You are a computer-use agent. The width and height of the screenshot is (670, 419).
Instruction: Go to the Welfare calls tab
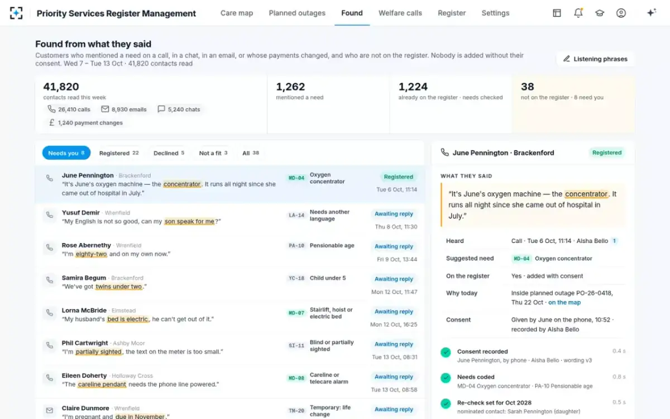coord(400,13)
